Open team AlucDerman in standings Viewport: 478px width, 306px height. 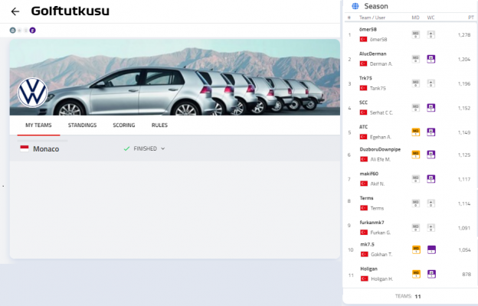[x=372, y=54]
